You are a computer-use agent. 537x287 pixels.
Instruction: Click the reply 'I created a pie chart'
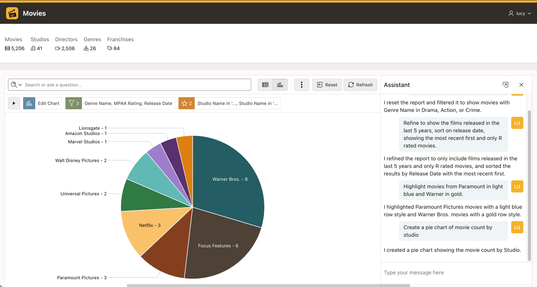[452, 250]
